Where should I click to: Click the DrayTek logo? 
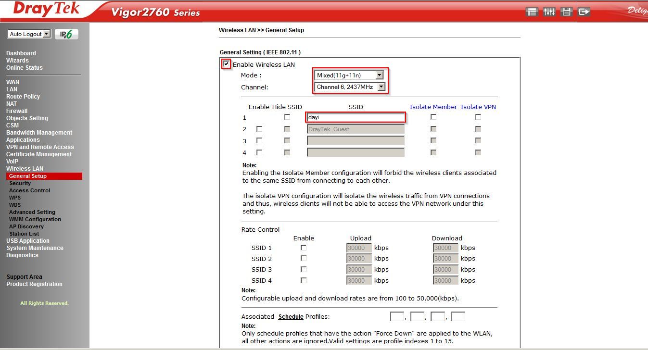(x=46, y=10)
